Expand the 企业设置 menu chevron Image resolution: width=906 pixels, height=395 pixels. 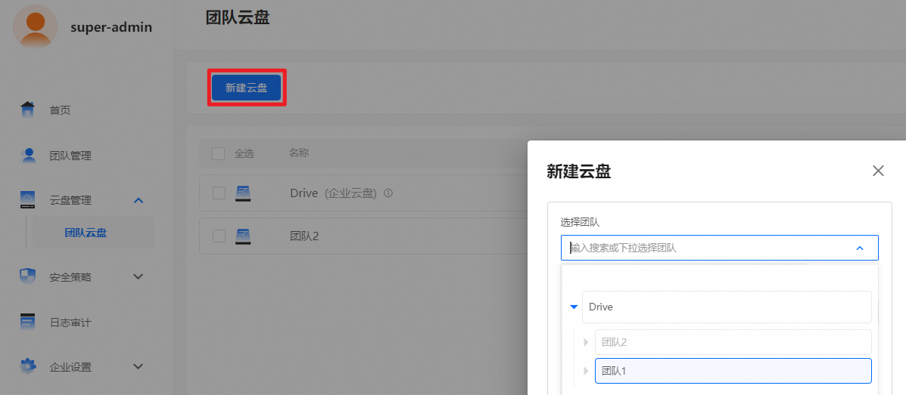tap(138, 366)
